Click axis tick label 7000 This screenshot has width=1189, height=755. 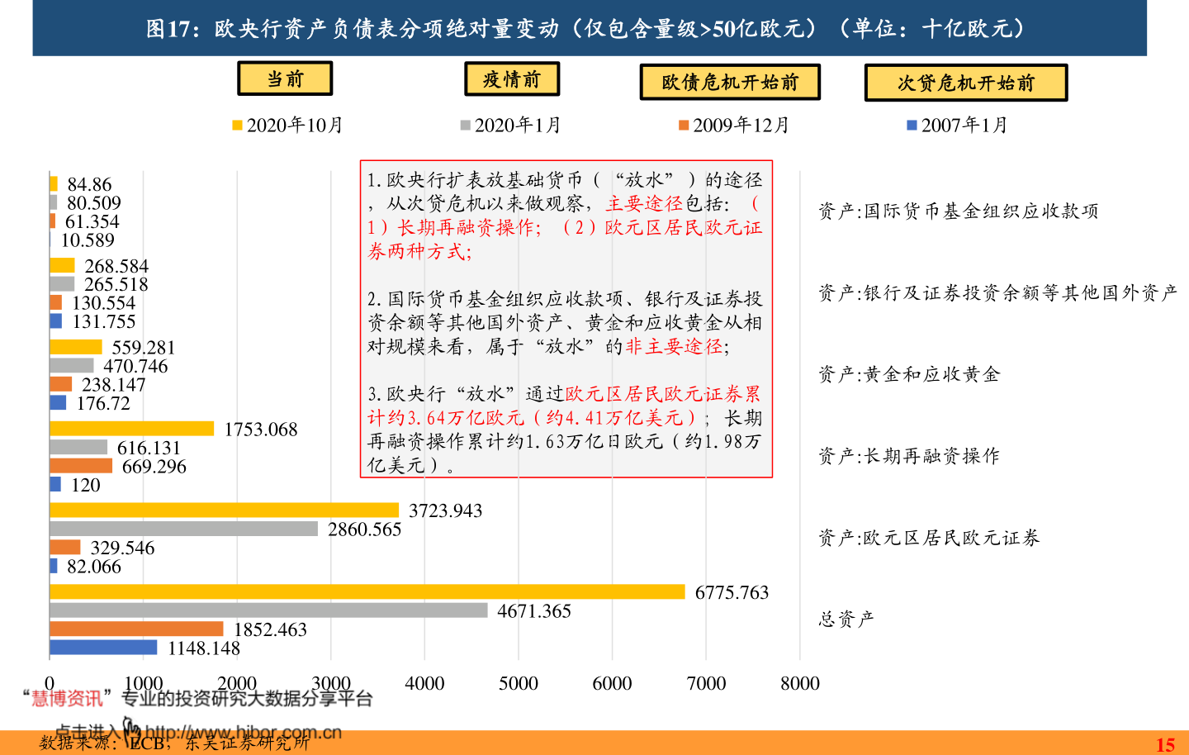706,683
